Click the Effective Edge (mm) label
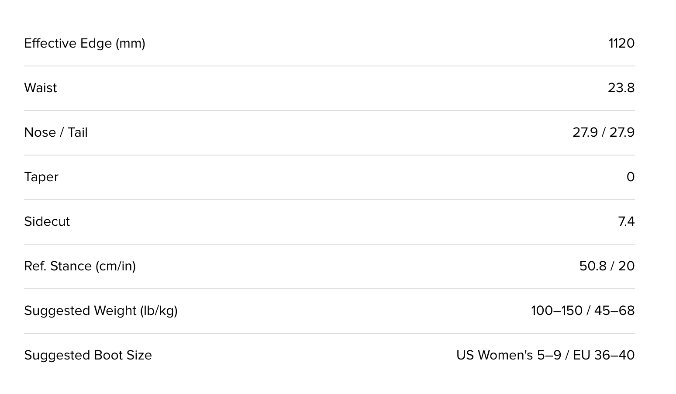 point(85,43)
